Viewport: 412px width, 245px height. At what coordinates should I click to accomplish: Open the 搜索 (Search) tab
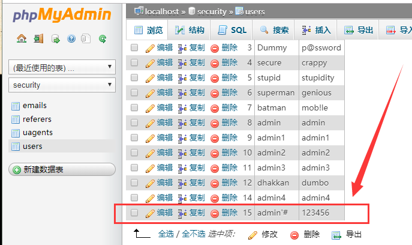click(x=274, y=30)
